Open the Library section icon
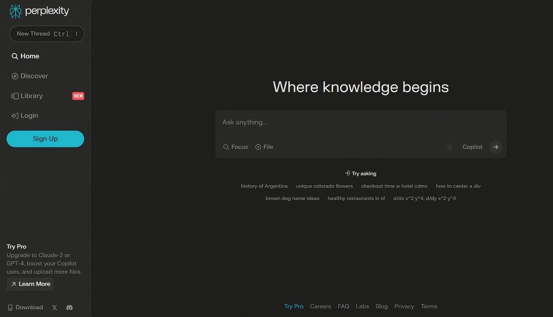 tap(15, 96)
